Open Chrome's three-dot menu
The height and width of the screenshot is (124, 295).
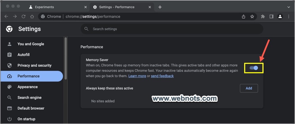[289, 16]
